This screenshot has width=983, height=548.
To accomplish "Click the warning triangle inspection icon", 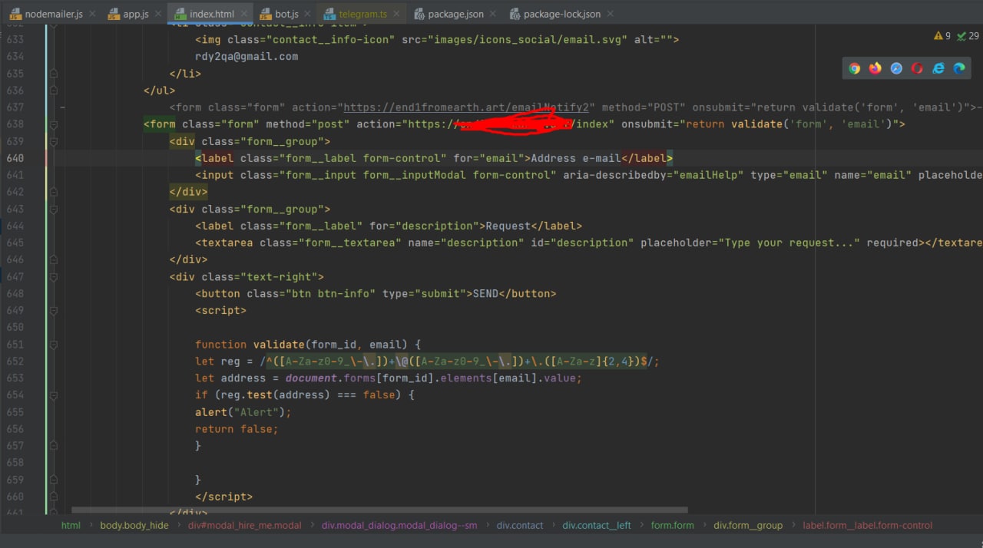I will point(938,36).
